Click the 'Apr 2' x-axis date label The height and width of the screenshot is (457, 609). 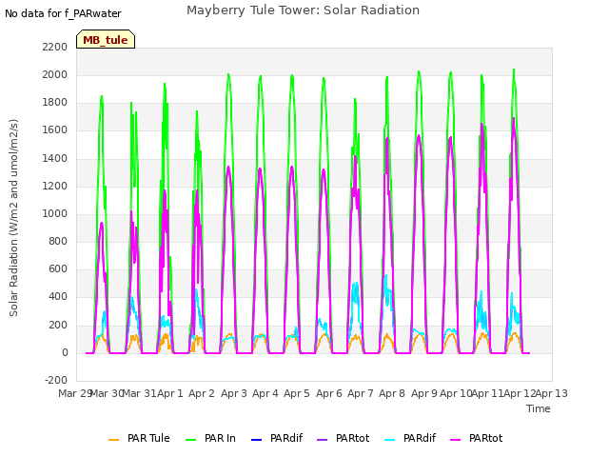point(202,393)
